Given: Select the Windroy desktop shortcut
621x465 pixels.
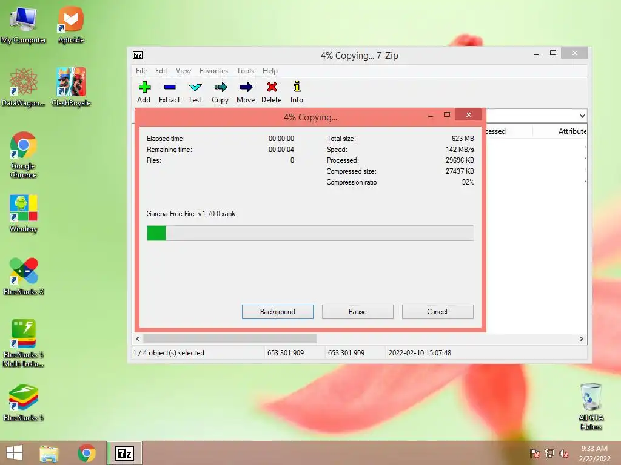Looking at the screenshot, I should click(24, 214).
